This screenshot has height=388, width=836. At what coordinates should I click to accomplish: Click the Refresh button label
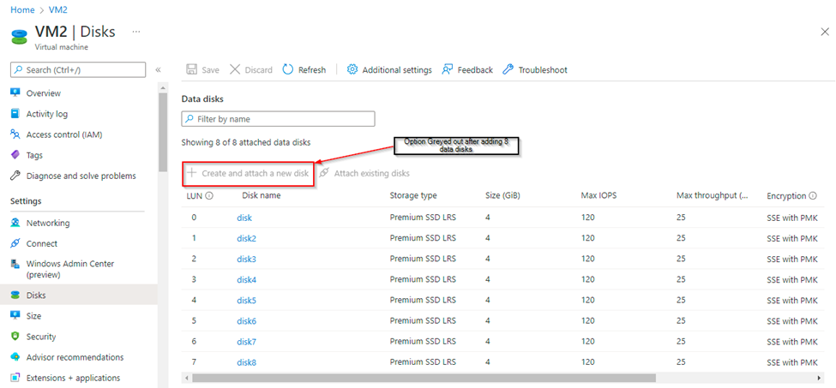point(312,69)
